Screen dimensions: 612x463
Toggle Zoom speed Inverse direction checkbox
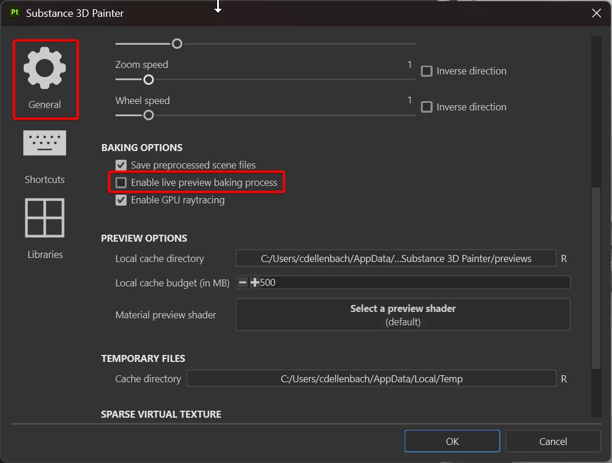[x=427, y=71]
